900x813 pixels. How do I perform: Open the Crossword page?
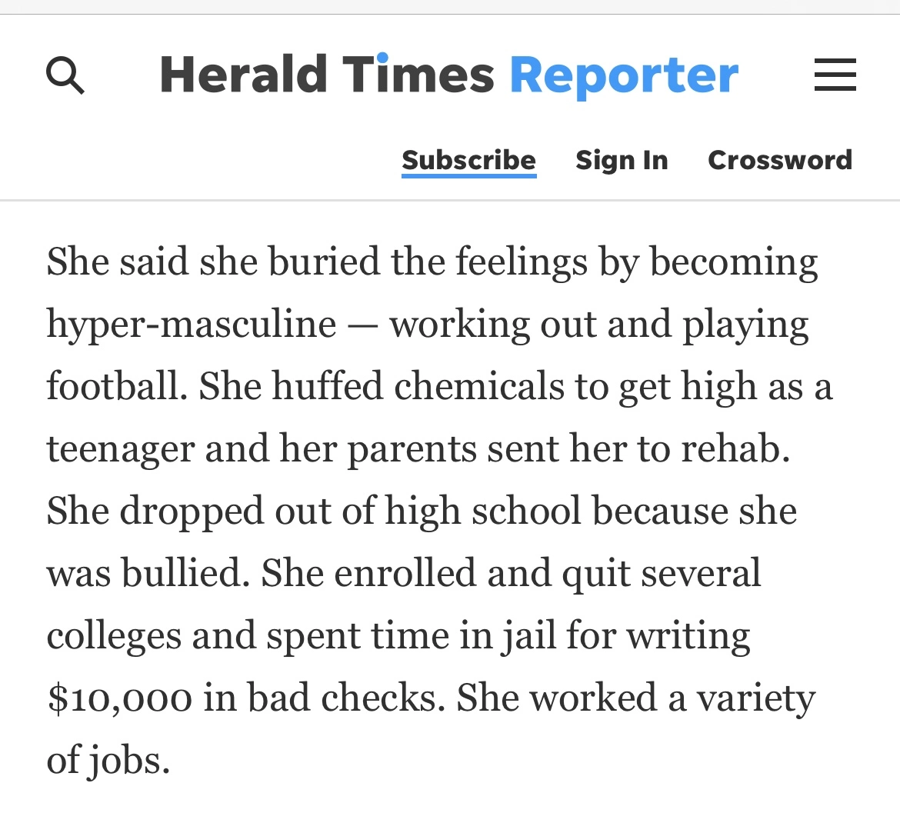[x=780, y=160]
